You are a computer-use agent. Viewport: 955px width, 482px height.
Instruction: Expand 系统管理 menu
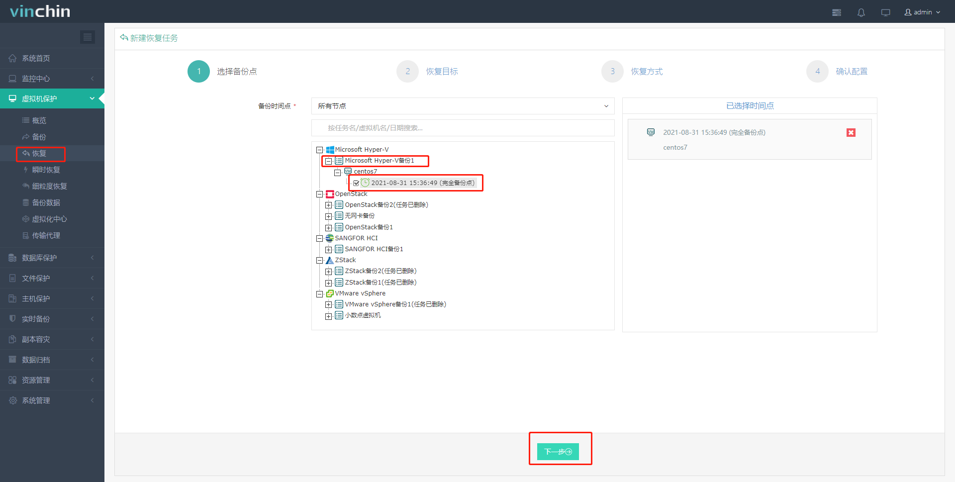tap(52, 400)
